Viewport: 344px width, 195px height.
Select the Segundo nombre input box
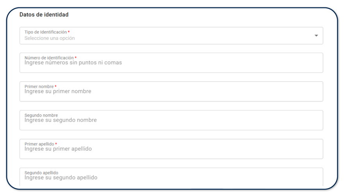click(x=171, y=121)
